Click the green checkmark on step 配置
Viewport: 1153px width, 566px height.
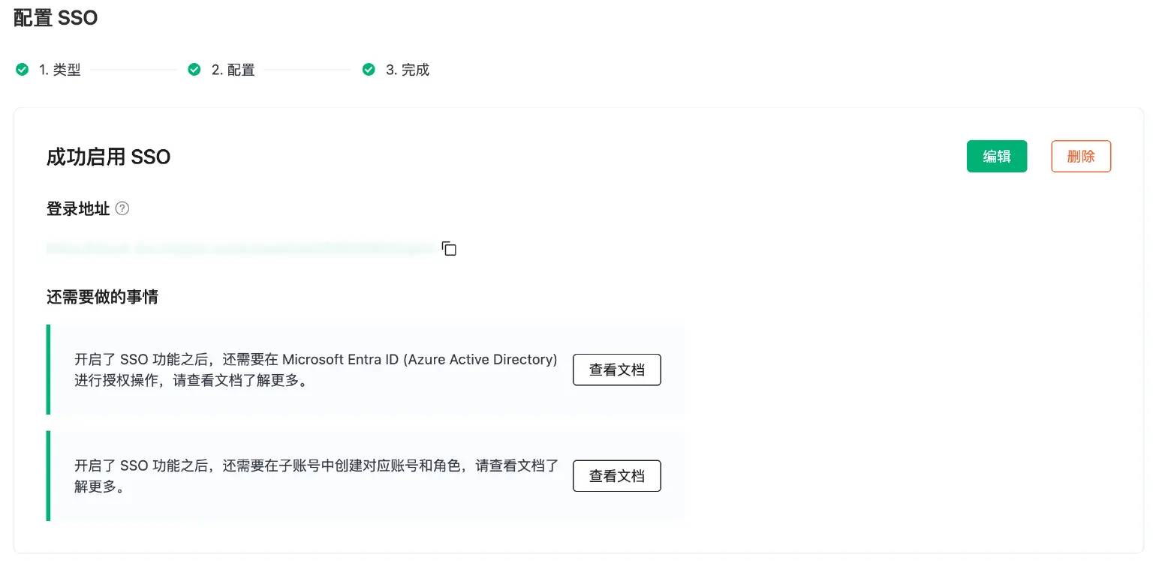194,69
